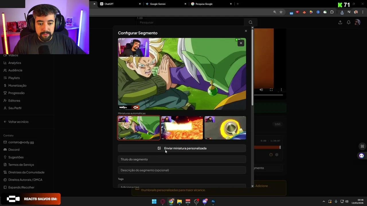Select the second automatic thumbnail with the fiery explosion

(182, 128)
